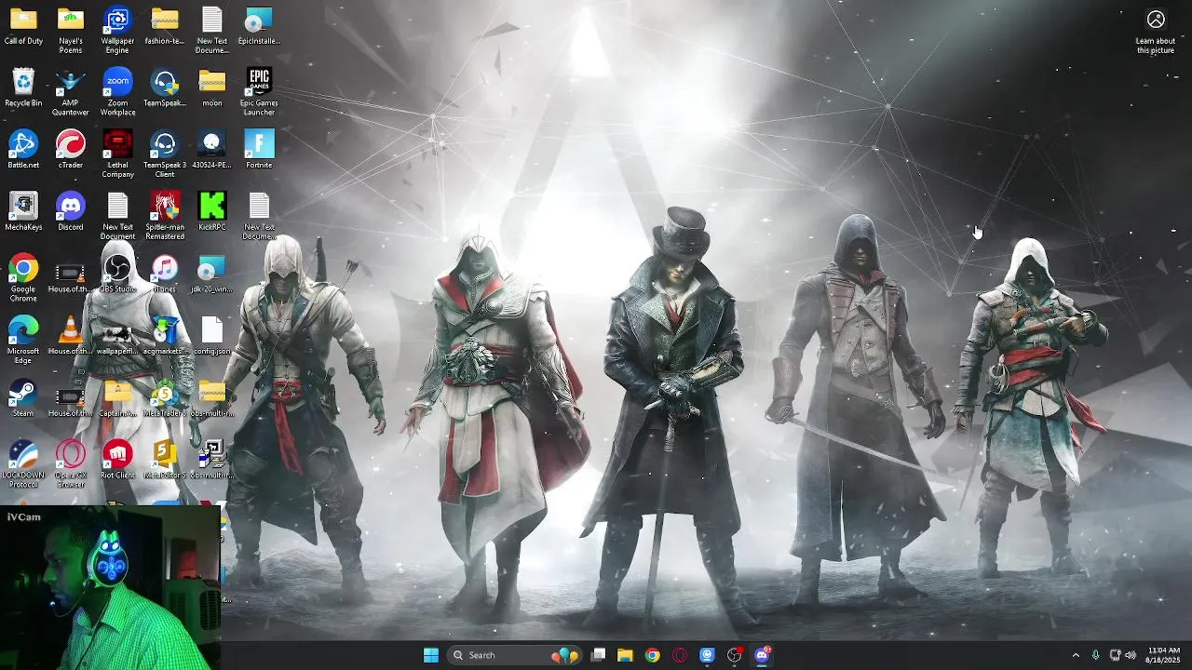The image size is (1192, 670).
Task: Open the clock showing 11:04 AM
Action: pos(1163,655)
